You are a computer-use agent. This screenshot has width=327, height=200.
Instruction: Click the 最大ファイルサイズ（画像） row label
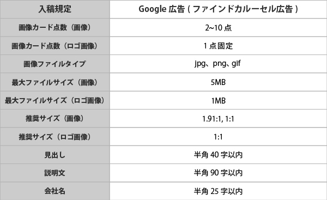55,82
